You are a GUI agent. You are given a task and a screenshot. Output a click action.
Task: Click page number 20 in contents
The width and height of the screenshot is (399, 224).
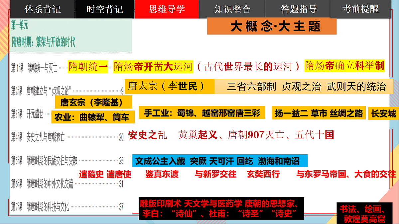coord(121,137)
